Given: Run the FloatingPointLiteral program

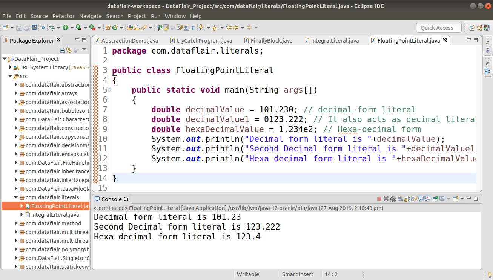Looking at the screenshot, I should point(66,28).
